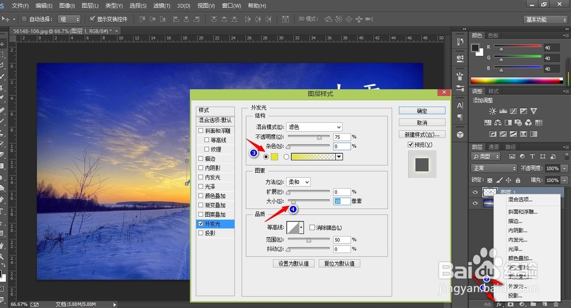Click the lock position icon
571x308 pixels.
pos(508,180)
